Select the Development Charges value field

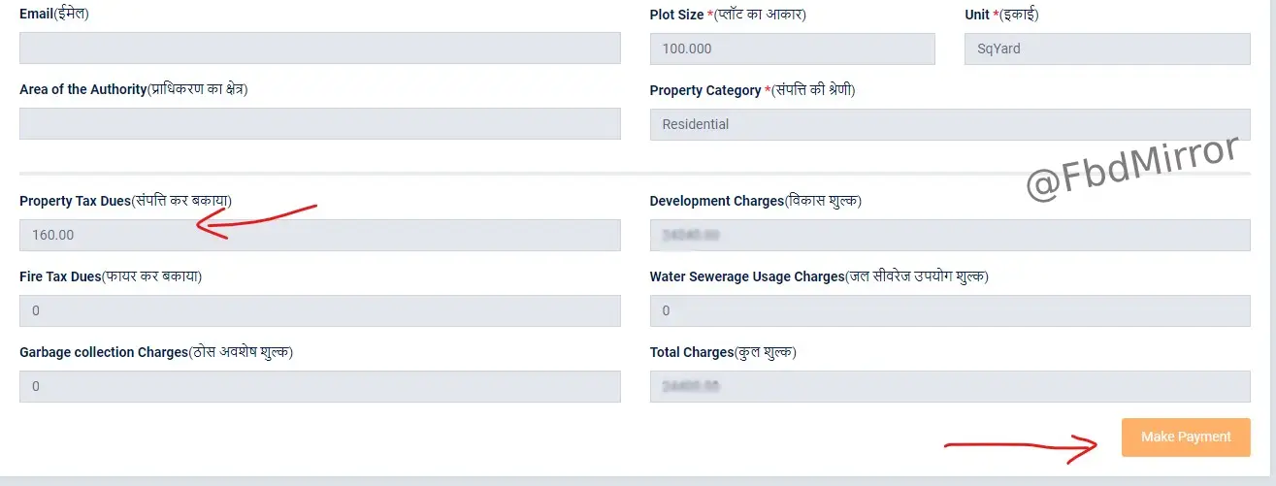coord(949,235)
